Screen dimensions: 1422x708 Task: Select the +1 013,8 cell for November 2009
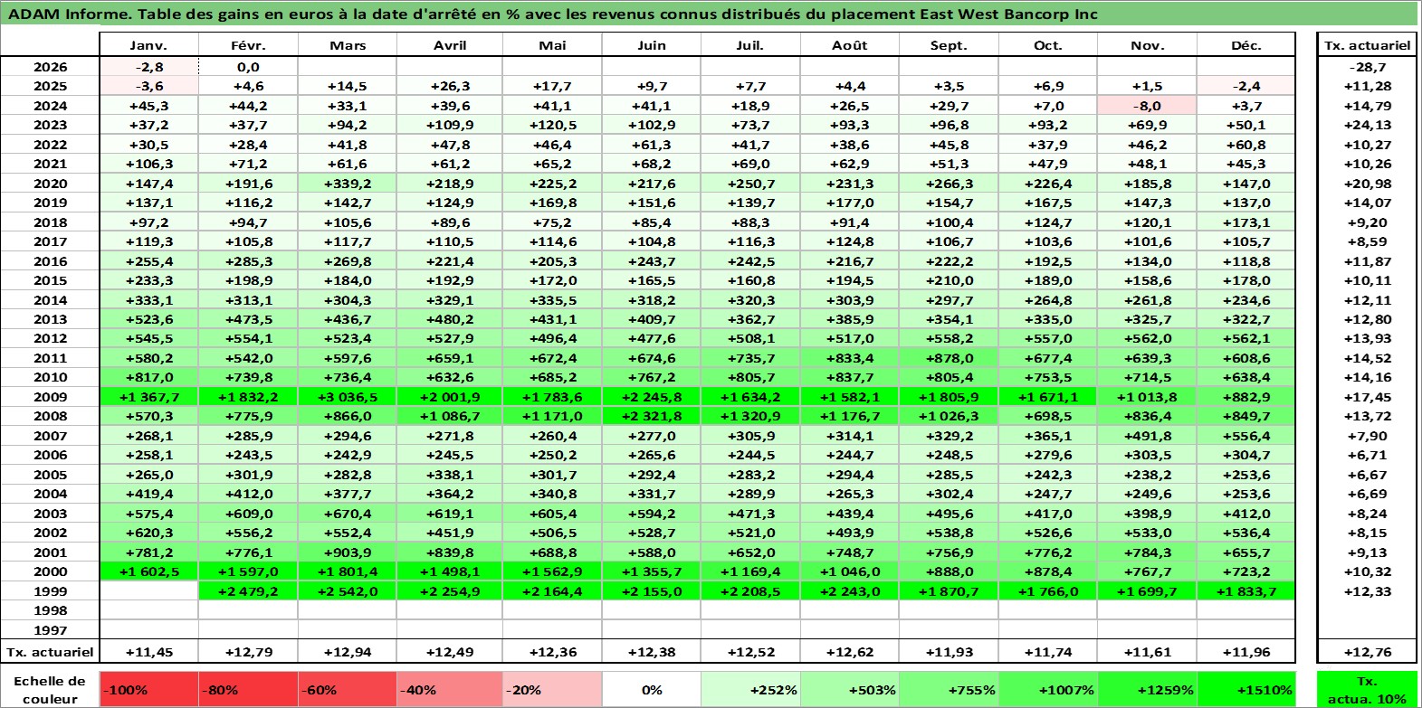pos(1147,397)
